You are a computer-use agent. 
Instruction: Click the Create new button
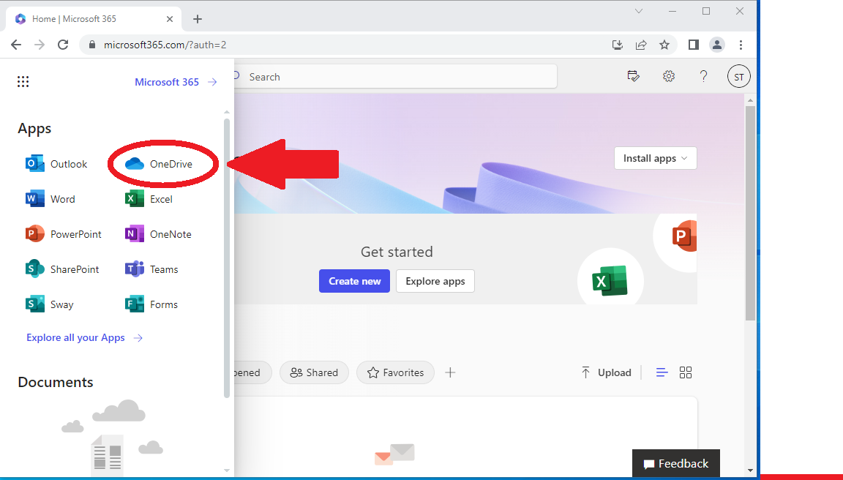354,281
